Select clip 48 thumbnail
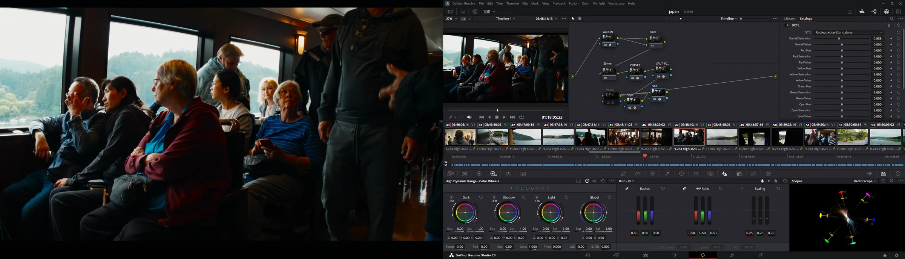Screen dimensions: 905x259 pos(722,137)
